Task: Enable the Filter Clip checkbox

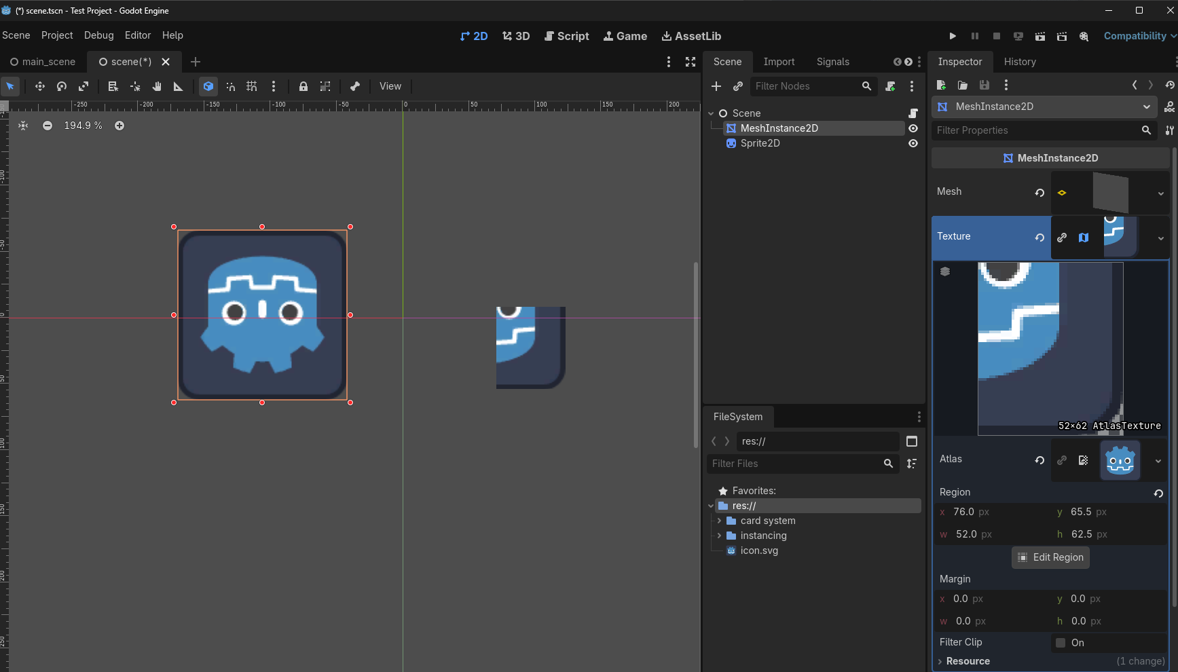Action: (1061, 643)
